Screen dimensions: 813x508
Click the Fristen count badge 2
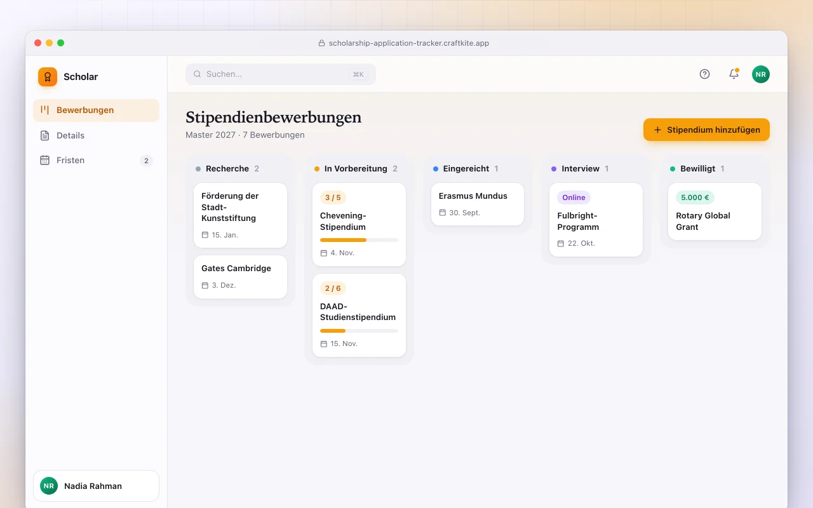(146, 161)
